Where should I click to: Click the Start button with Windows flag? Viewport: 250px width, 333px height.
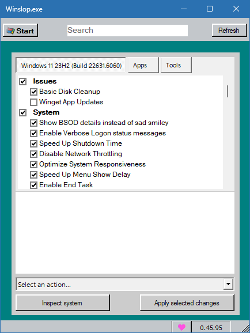(21, 31)
